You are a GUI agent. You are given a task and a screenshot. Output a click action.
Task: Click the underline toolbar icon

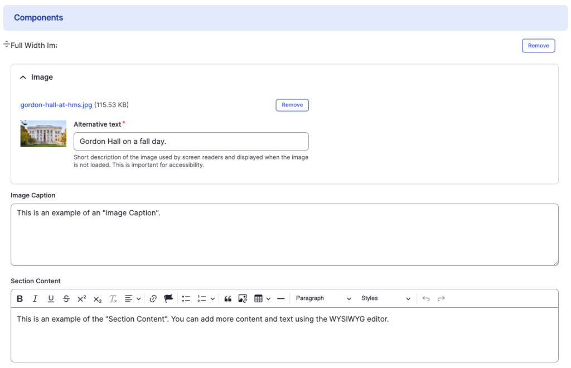(x=51, y=299)
